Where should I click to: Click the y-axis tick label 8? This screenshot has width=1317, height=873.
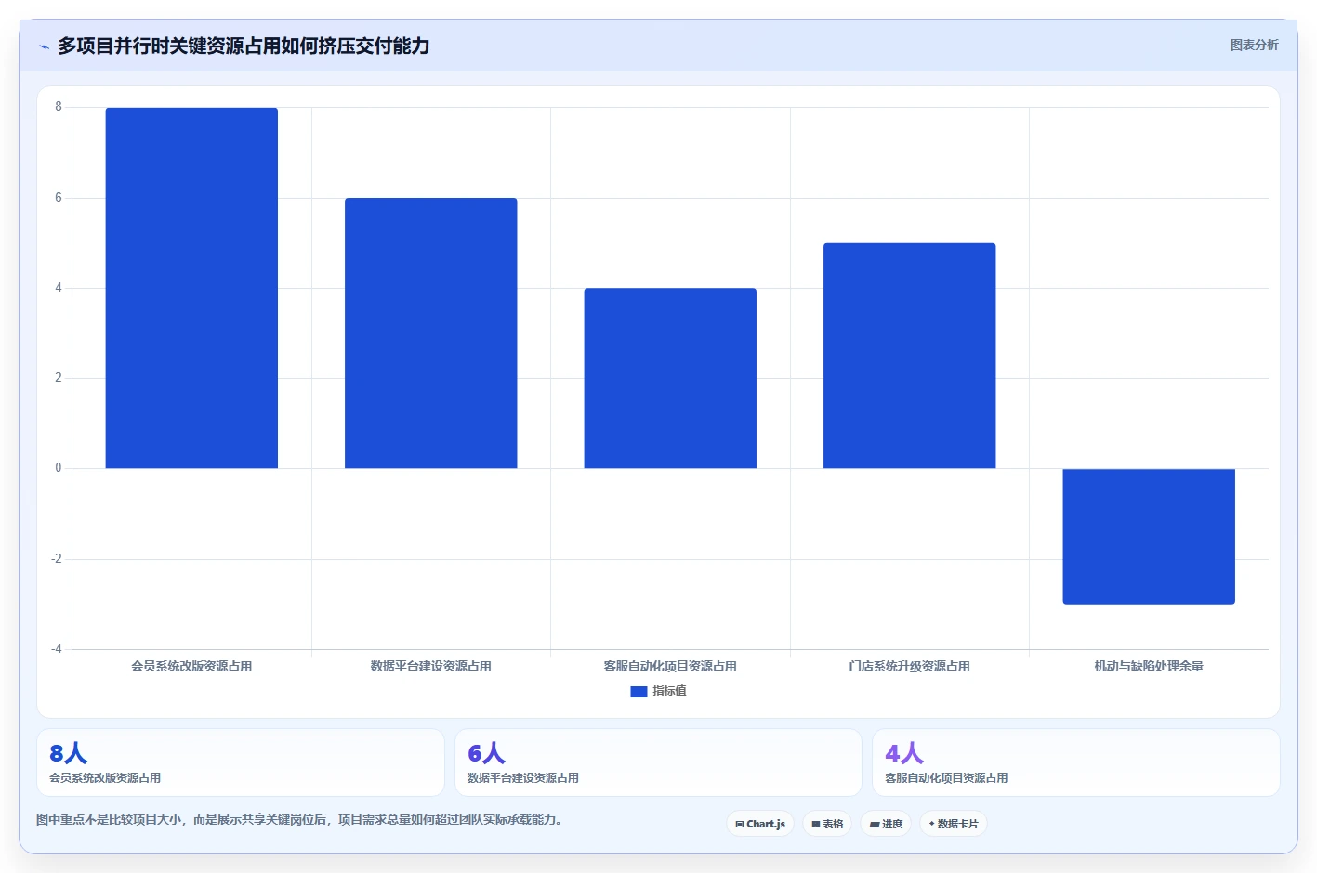(59, 107)
